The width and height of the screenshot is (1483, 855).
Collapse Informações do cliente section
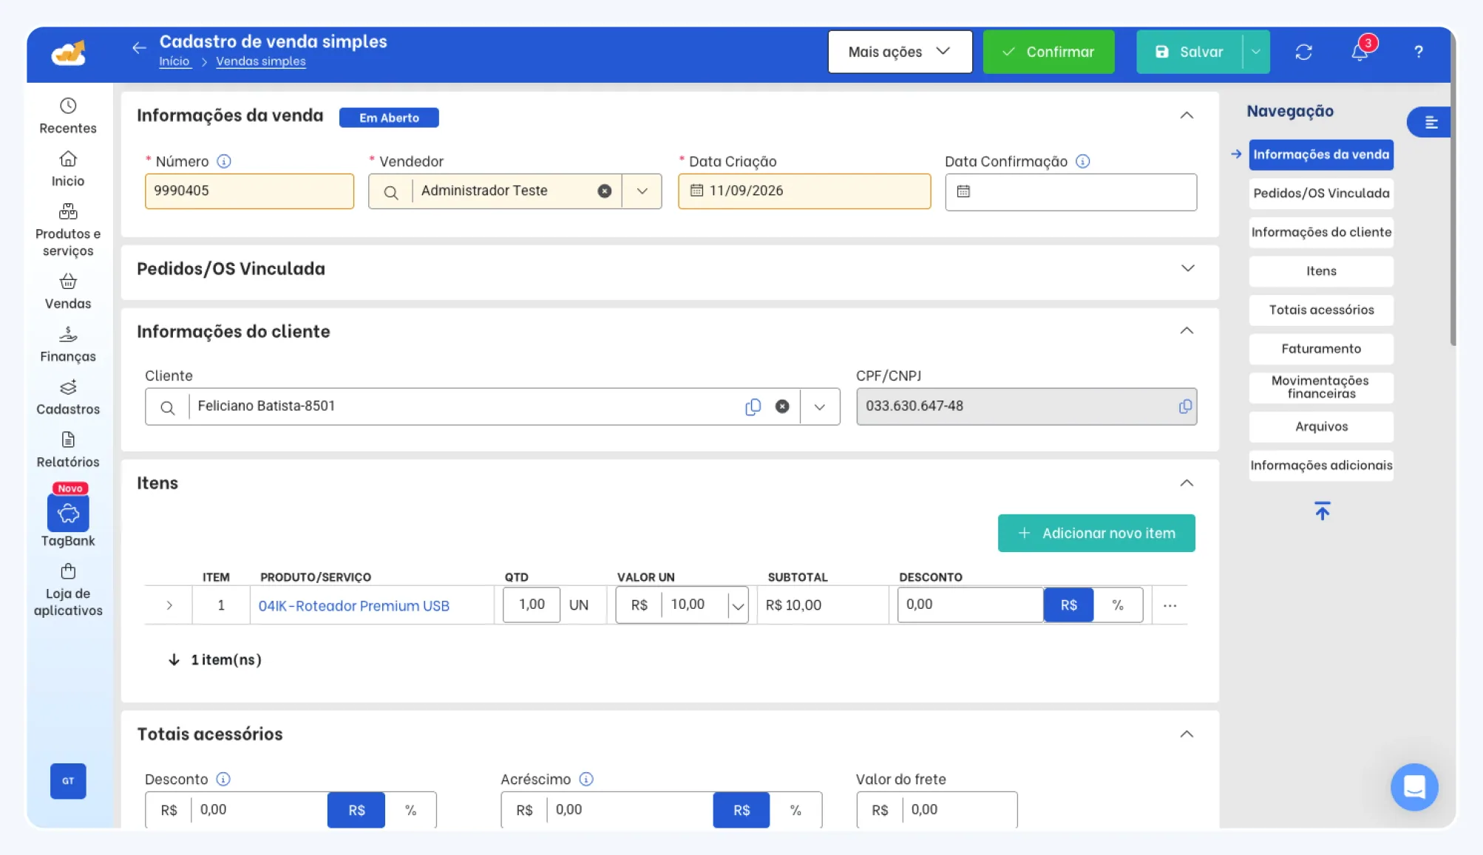(x=1186, y=330)
